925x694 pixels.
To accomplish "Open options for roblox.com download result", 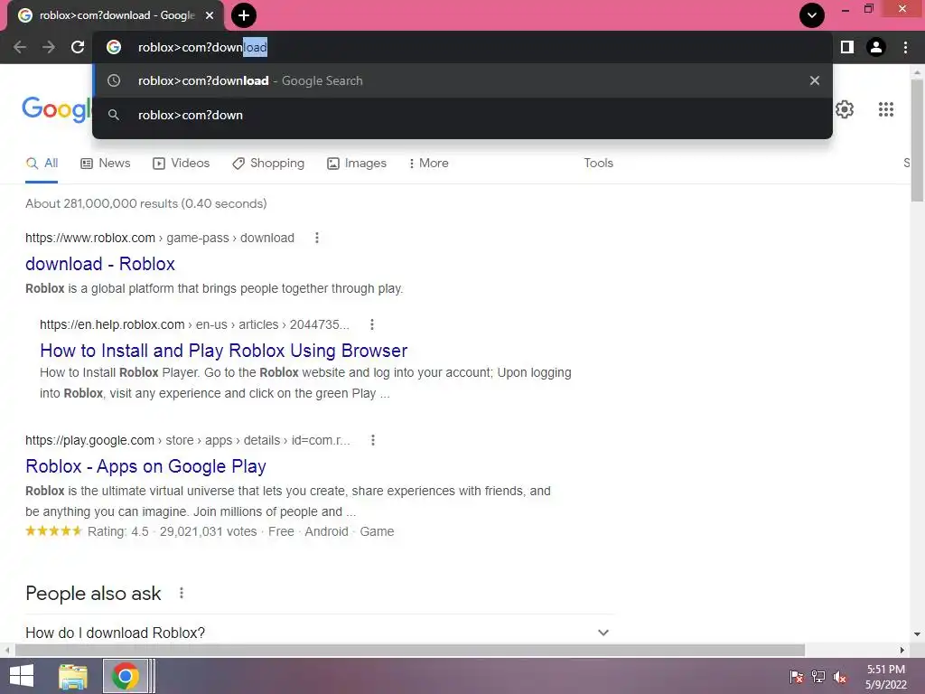I will pyautogui.click(x=317, y=238).
